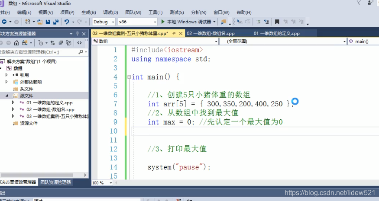Open the main() member dropdown
Viewport: 379px width, 201px height.
pyautogui.click(x=363, y=41)
